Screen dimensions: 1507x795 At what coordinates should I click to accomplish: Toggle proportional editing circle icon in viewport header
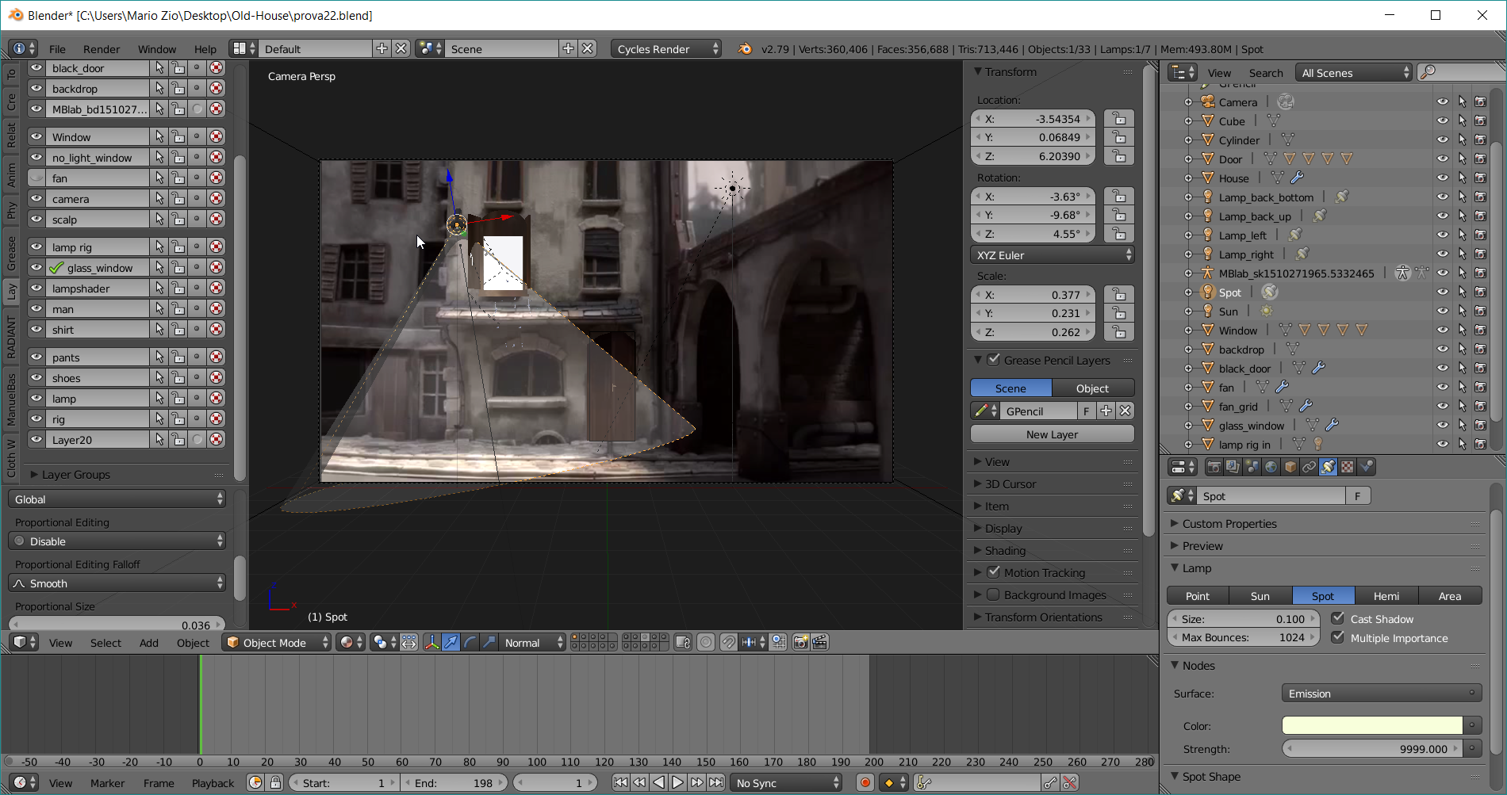point(705,642)
